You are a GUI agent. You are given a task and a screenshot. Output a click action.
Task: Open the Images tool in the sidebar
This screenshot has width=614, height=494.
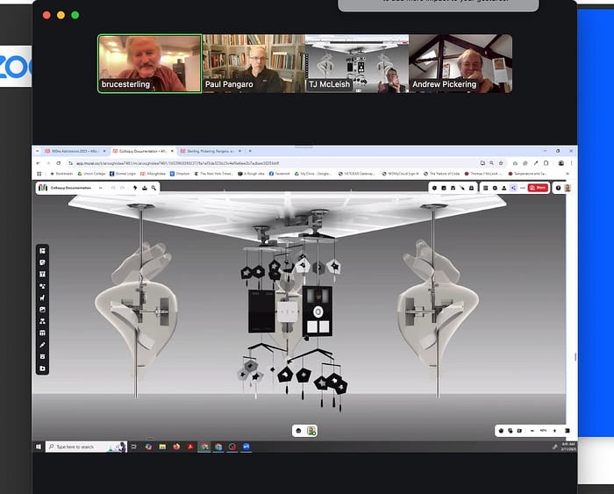click(x=42, y=310)
